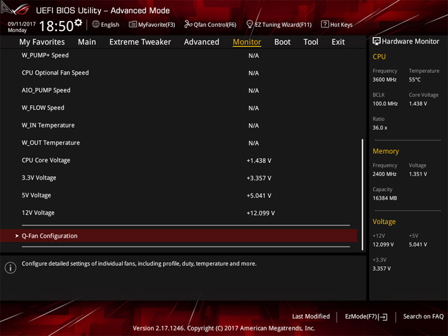Click the 12.099 V monitor value
Viewport: 448px width, 336px height.
(x=383, y=245)
